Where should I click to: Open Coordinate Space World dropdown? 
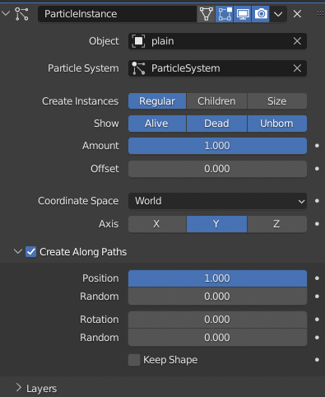[x=217, y=201]
